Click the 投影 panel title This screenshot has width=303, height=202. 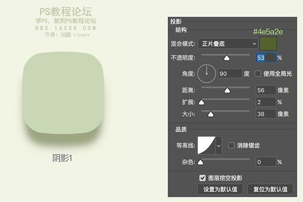pyautogui.click(x=176, y=21)
